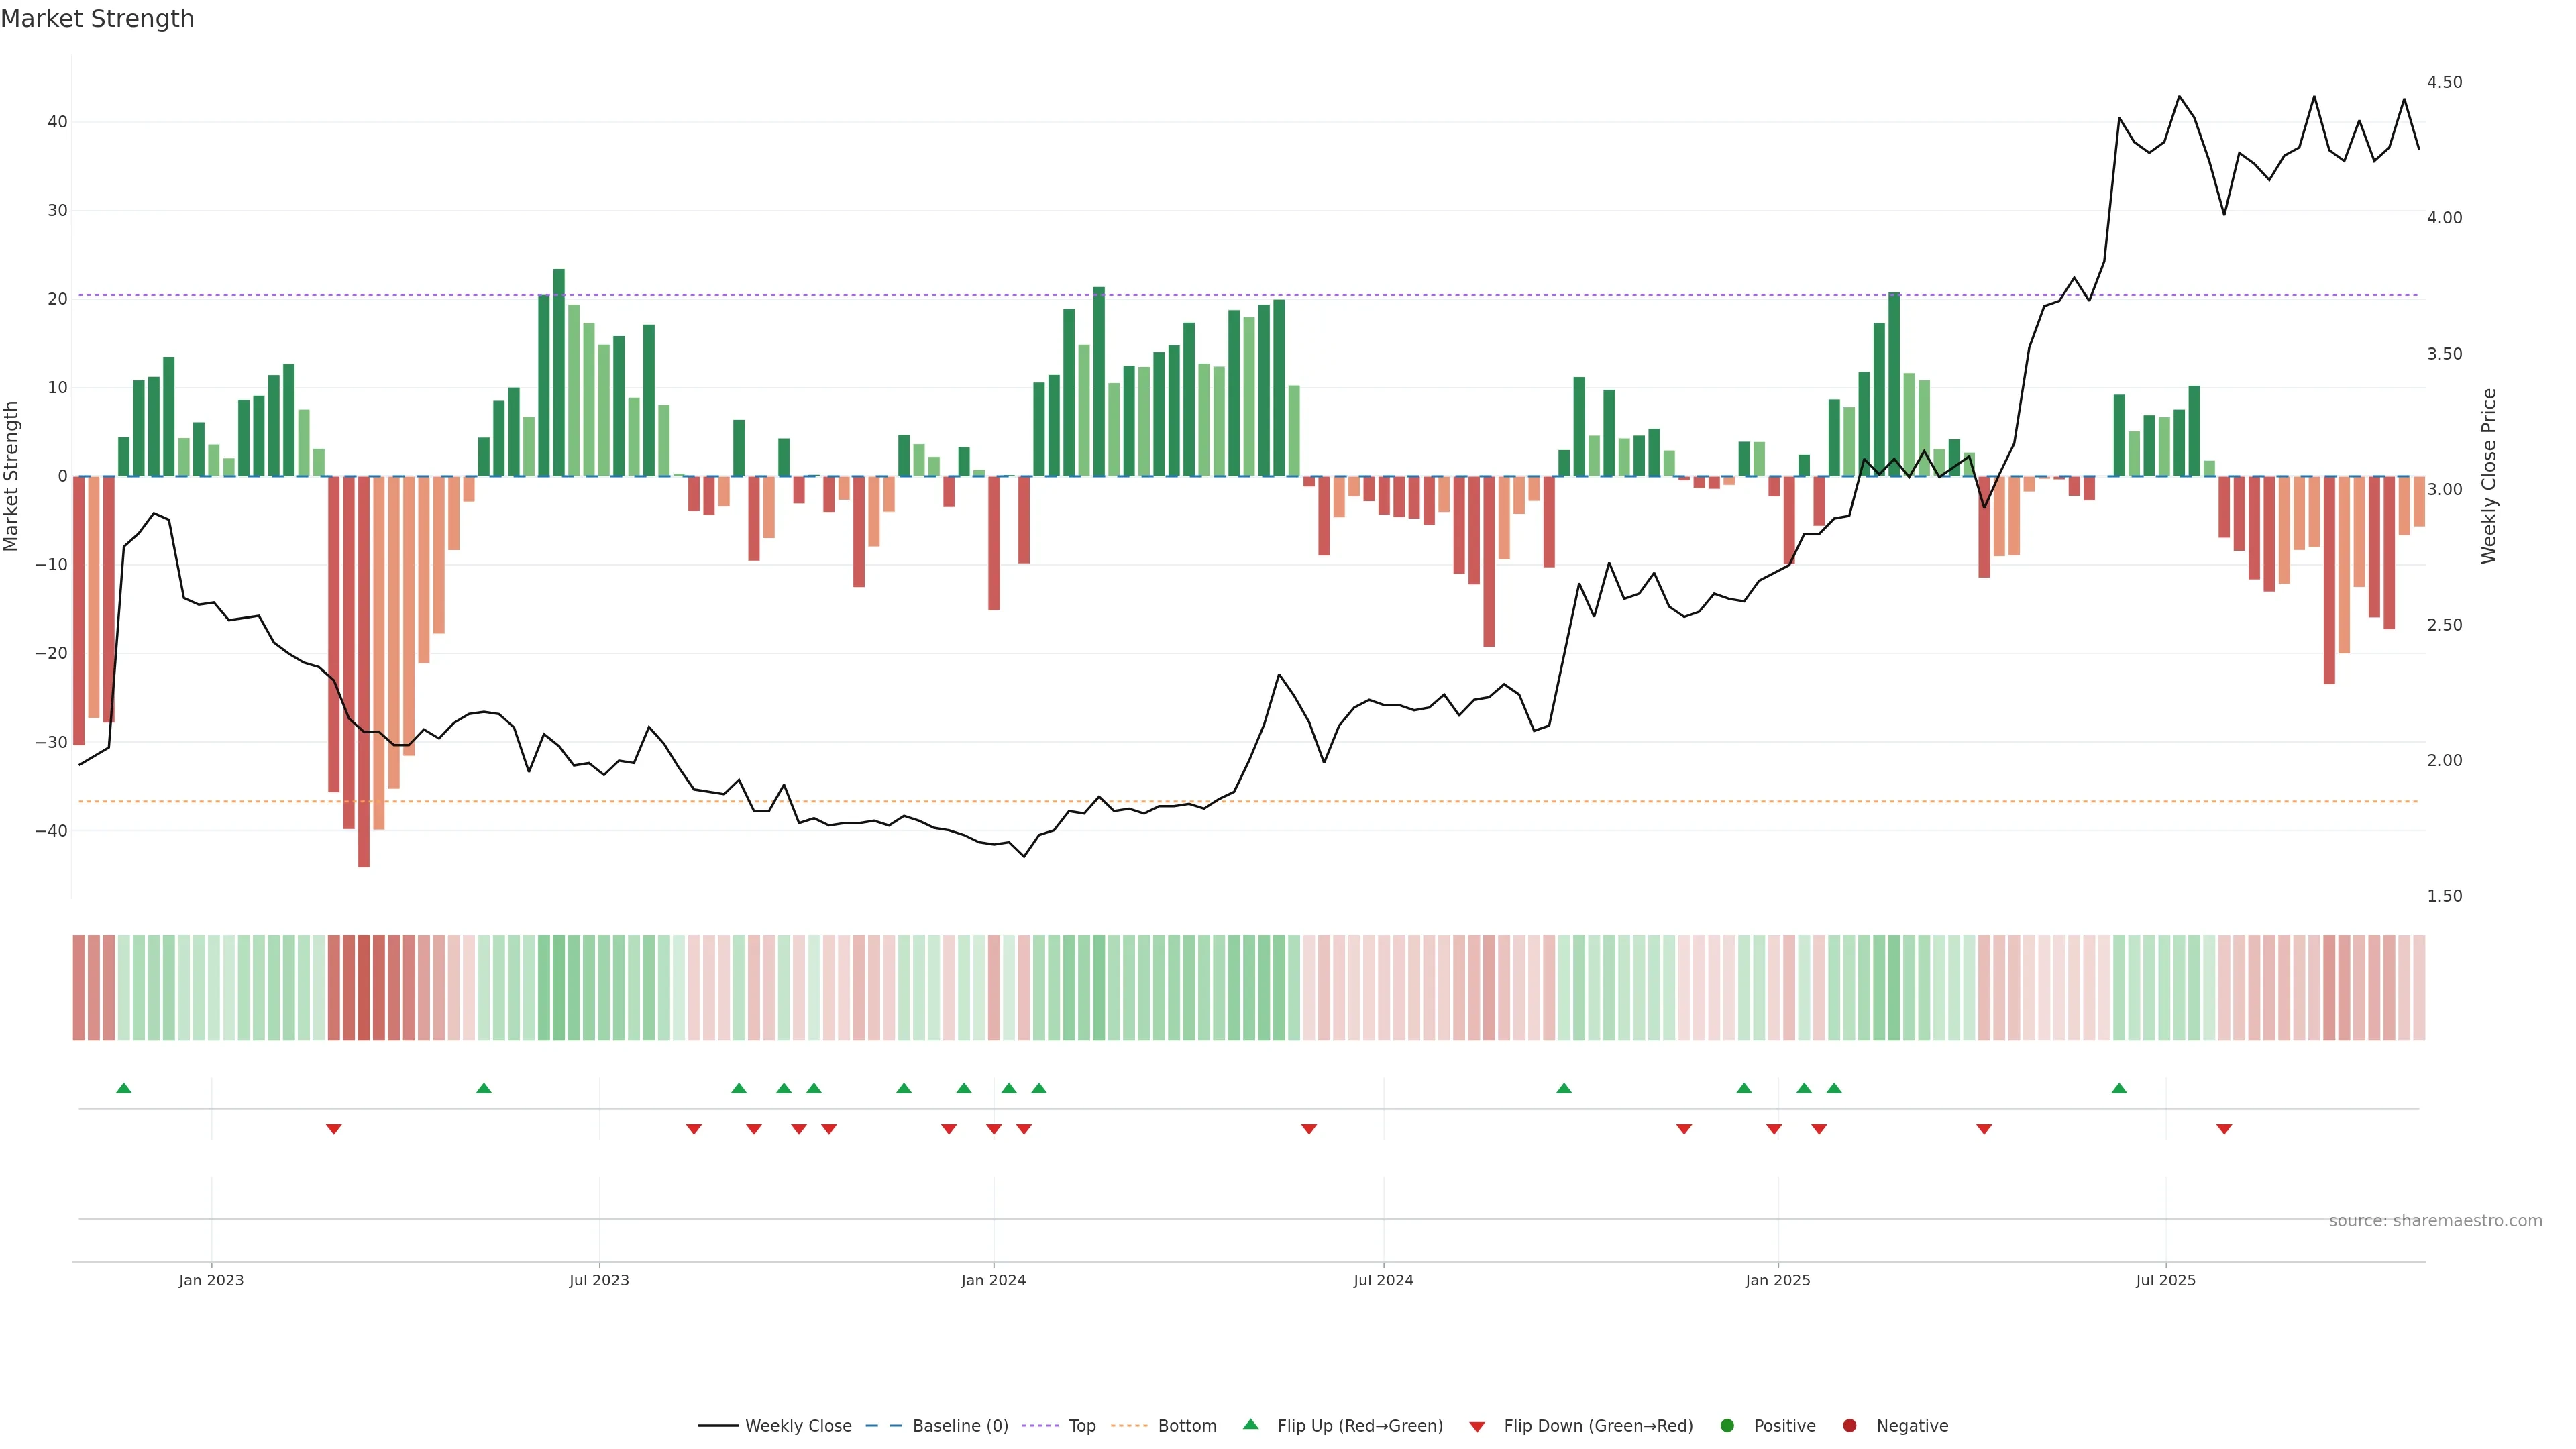Screen dimensions: 2576x1449
Task: Click the Positive green circle legend icon
Action: pyautogui.click(x=1727, y=1425)
